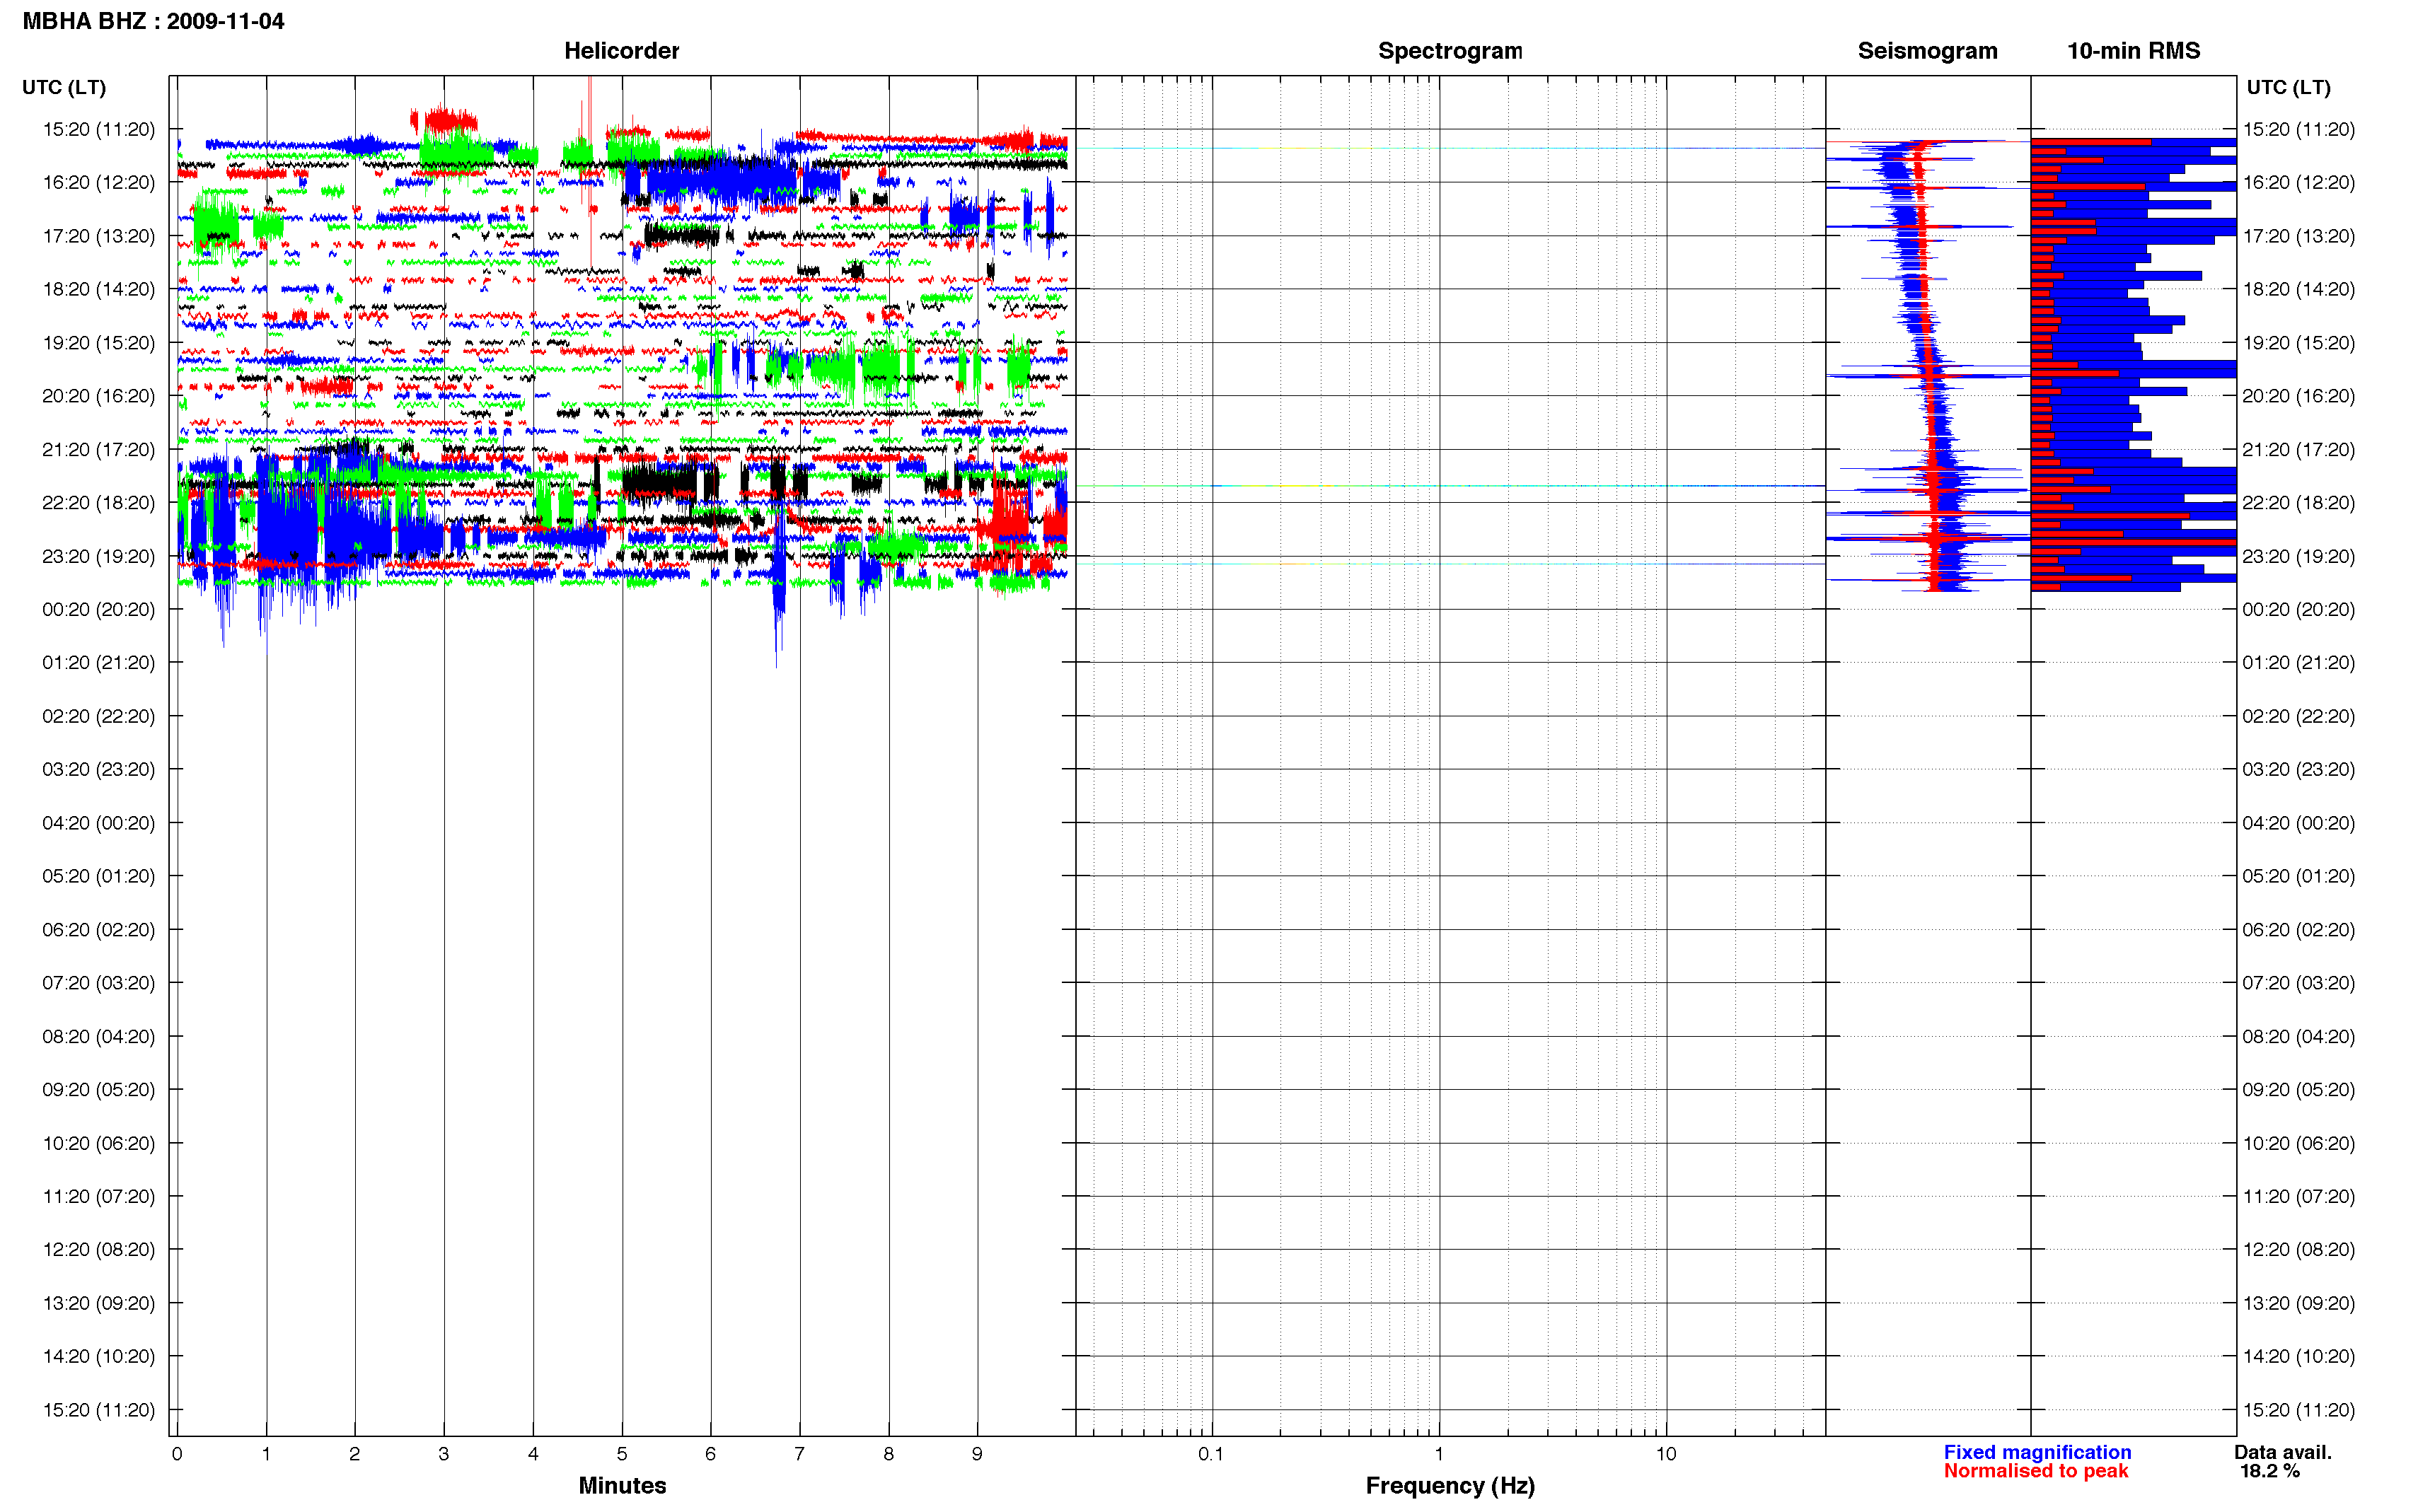Click left time label '01:20 (21:20)'

pos(99,662)
